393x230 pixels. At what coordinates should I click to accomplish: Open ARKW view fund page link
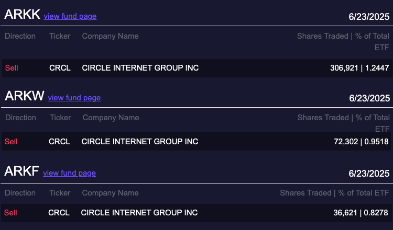74,98
